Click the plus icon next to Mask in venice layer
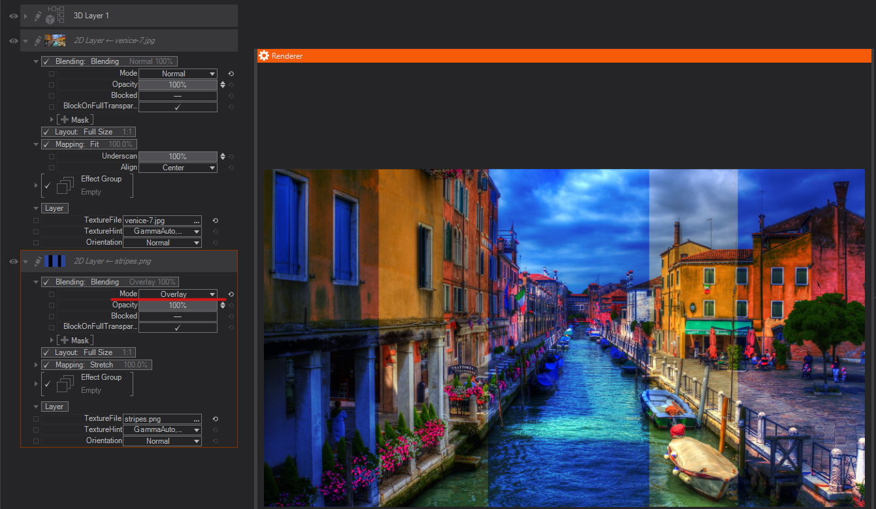The image size is (876, 509). coord(64,120)
